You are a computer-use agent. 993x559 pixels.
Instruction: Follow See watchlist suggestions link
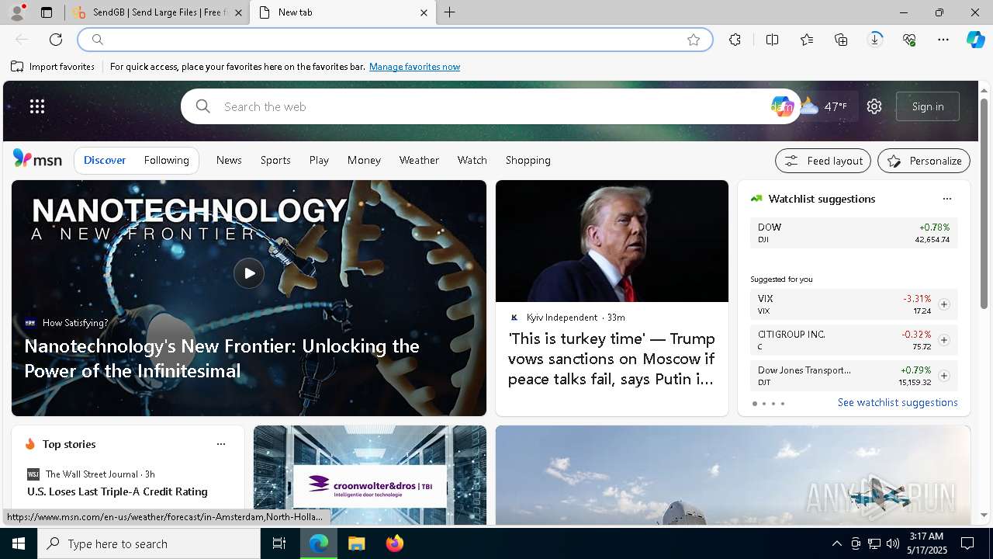click(898, 402)
